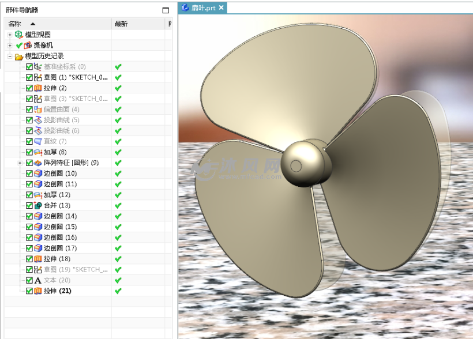This screenshot has height=339, width=473.
Task: Select 边倒圆 (17) in history tree
Action: point(60,248)
